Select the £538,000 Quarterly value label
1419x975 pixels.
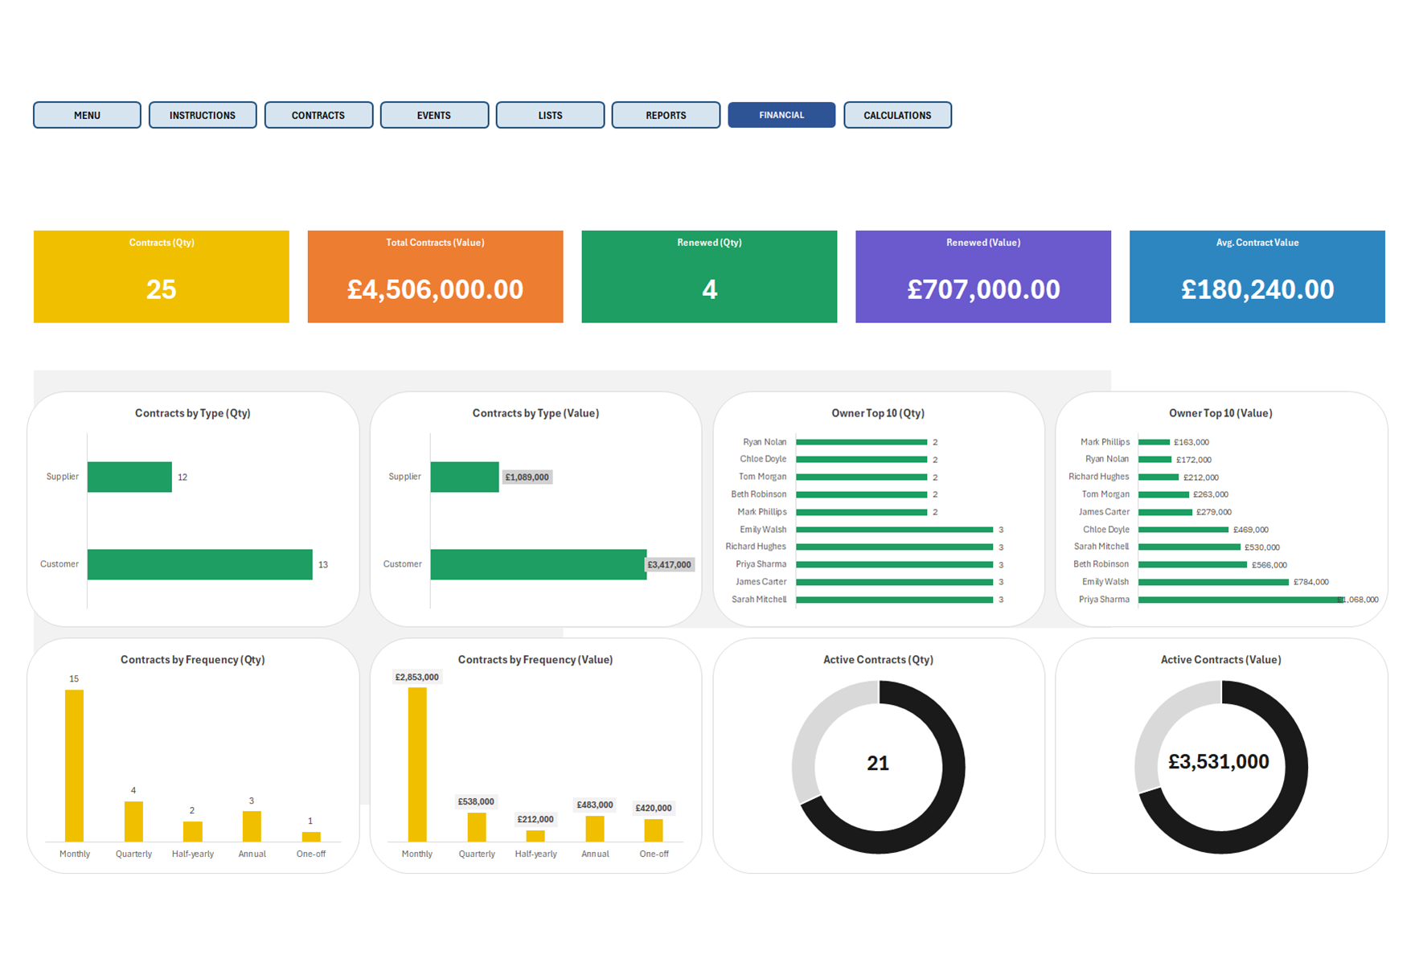pos(476,801)
